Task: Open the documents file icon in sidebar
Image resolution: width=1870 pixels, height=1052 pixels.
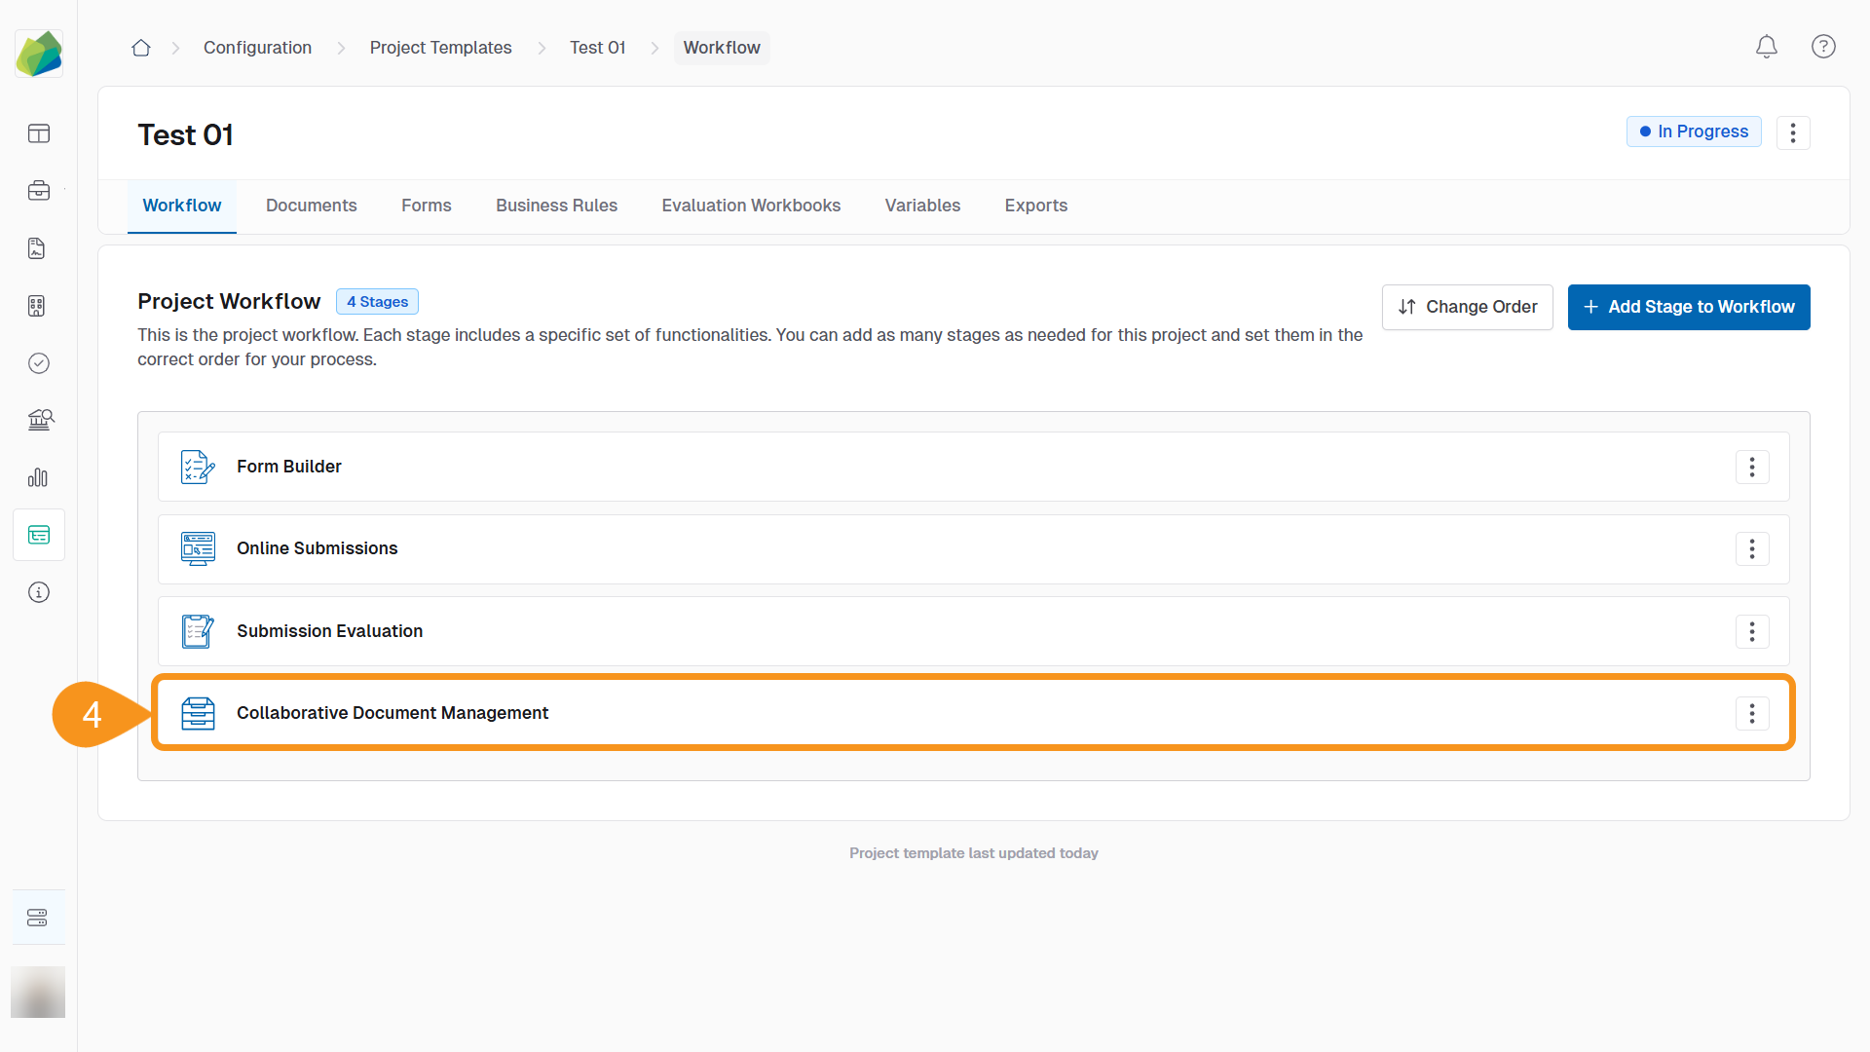Action: pos(38,248)
